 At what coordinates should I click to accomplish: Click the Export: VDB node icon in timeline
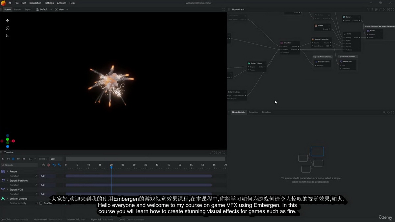(x=3, y=189)
